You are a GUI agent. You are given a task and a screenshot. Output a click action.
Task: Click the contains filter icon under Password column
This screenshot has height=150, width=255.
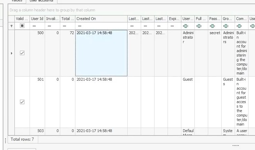click(x=213, y=26)
